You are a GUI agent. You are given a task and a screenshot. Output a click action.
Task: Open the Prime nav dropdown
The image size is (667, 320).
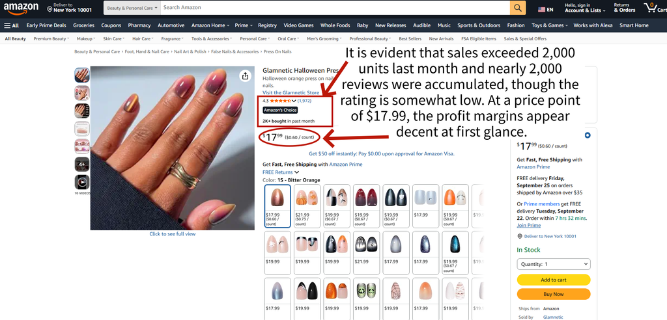pos(244,25)
